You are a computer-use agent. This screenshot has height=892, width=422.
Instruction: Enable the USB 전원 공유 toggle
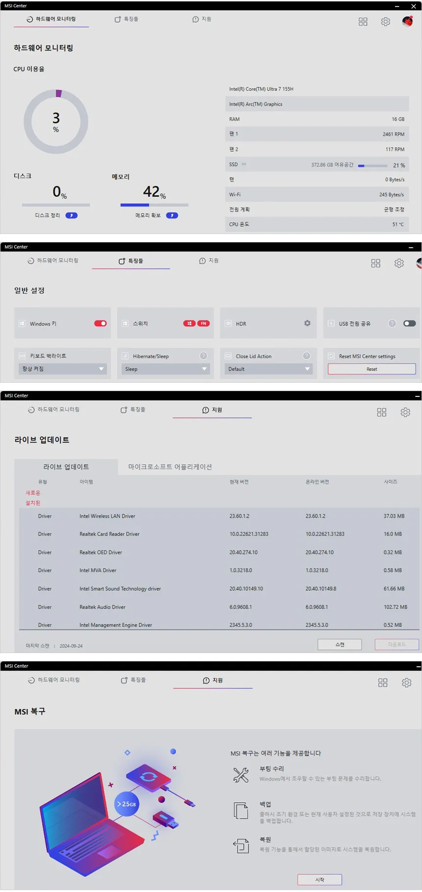(x=409, y=323)
